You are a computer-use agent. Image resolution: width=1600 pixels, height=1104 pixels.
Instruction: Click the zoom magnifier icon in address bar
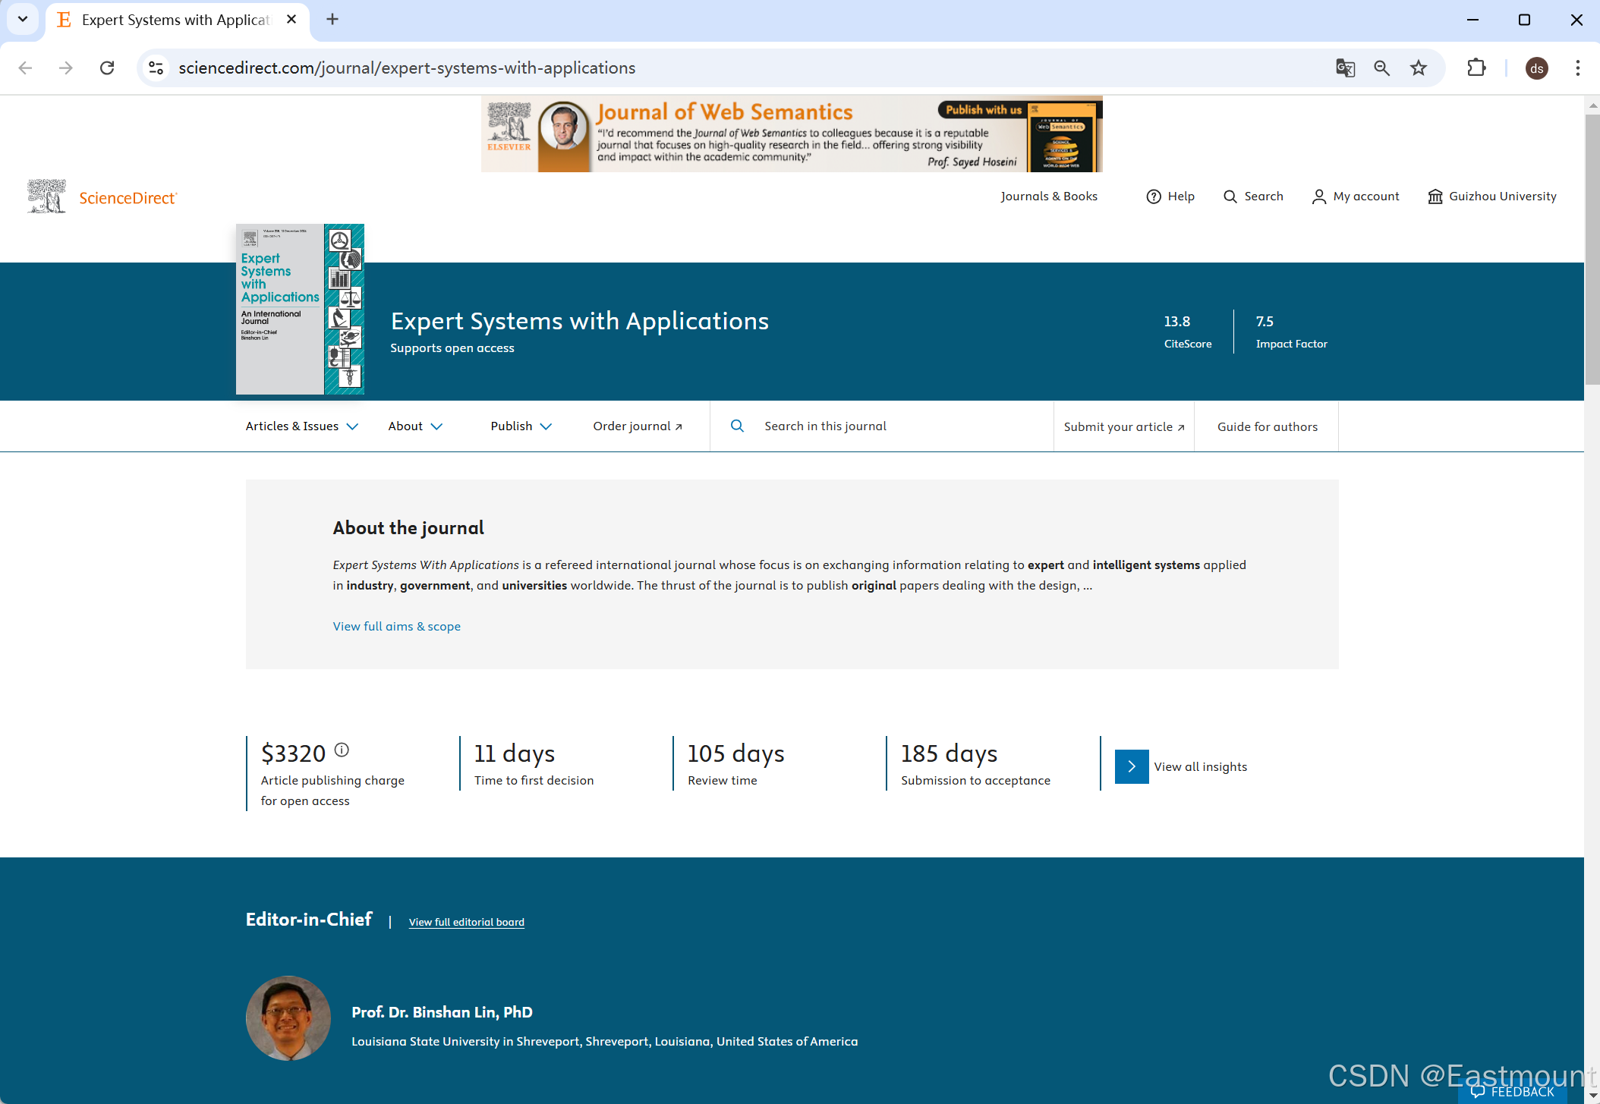pyautogui.click(x=1381, y=68)
